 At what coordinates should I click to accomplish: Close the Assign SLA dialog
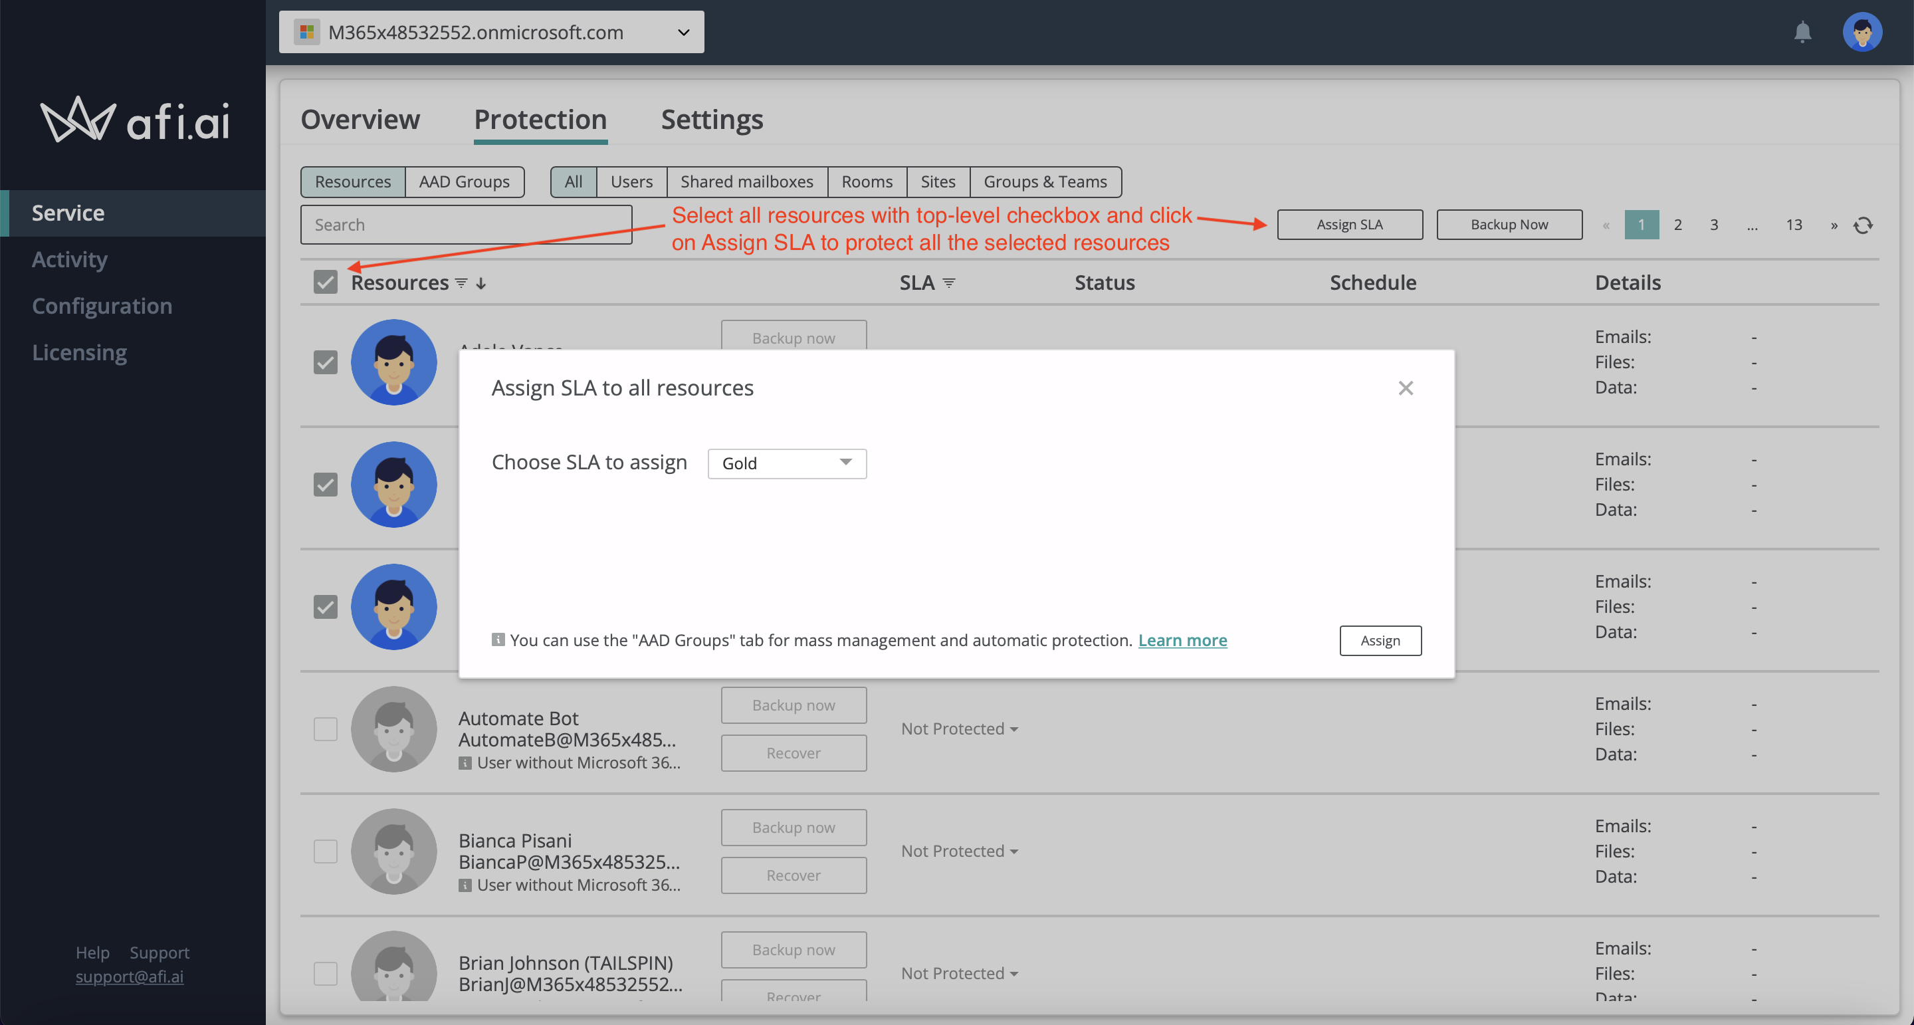tap(1405, 388)
